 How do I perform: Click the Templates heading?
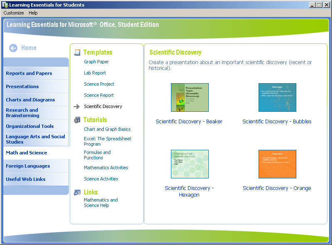coord(98,53)
